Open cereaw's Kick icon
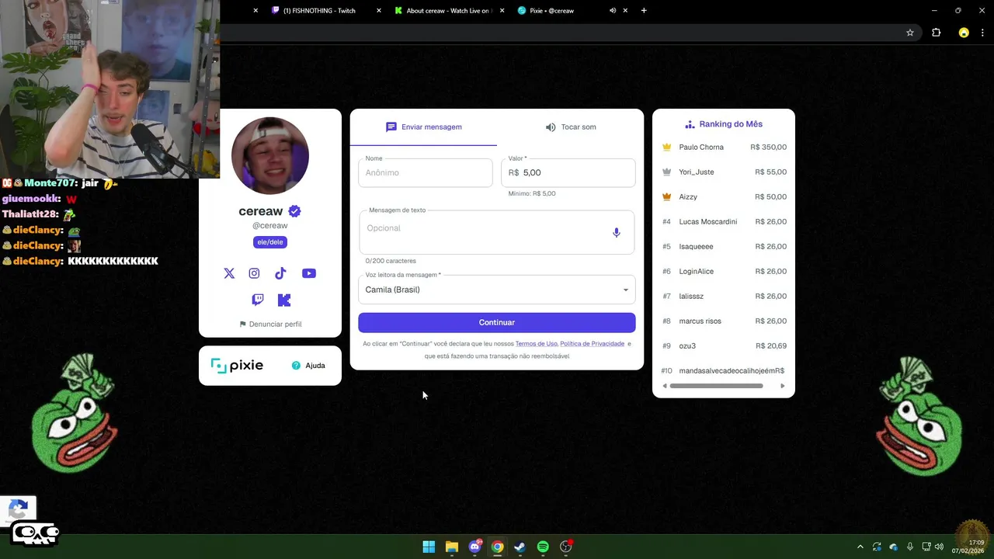The width and height of the screenshot is (994, 559). (x=284, y=300)
